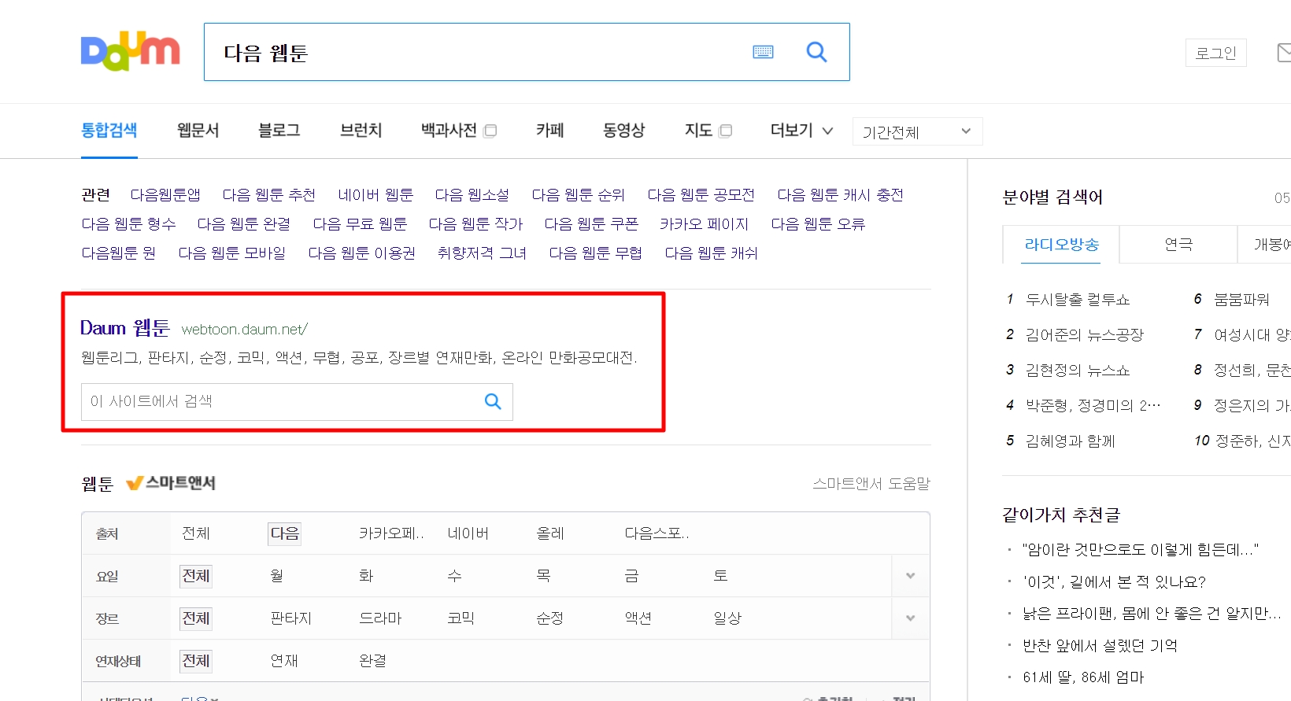Screen dimensions: 1291x701
Task: Select 판타지 in the 장르 filter row
Action: (291, 618)
